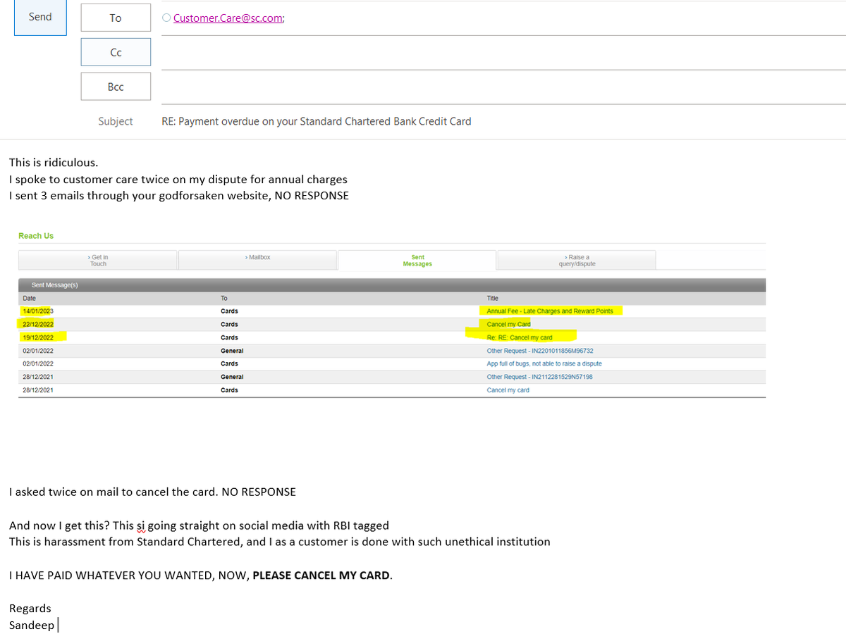Select the 19/12/2022 date cell

[38, 337]
